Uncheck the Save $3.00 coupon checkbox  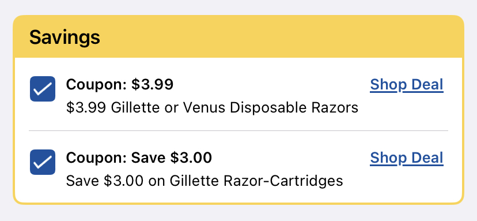coord(43,162)
